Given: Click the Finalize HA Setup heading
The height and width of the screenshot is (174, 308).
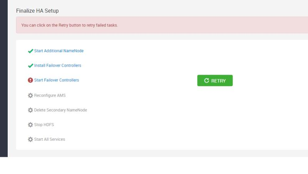Looking at the screenshot, I should click(37, 11).
